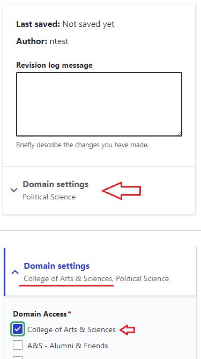Click the blue up chevron beside Domain settings
The width and height of the screenshot is (201, 359).
click(15, 272)
